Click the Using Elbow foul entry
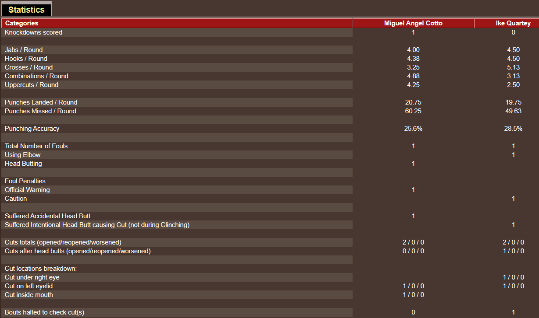This screenshot has width=539, height=318. point(22,154)
